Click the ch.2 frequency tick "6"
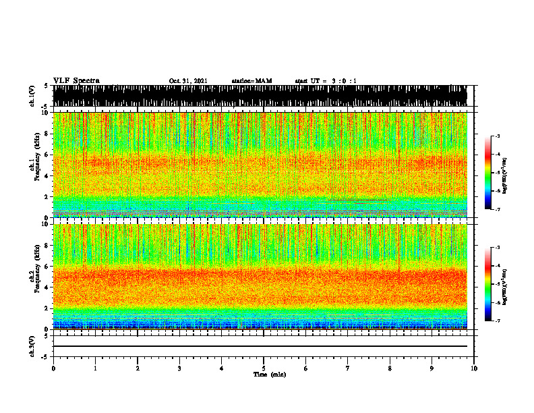The width and height of the screenshot is (534, 413). pos(47,267)
